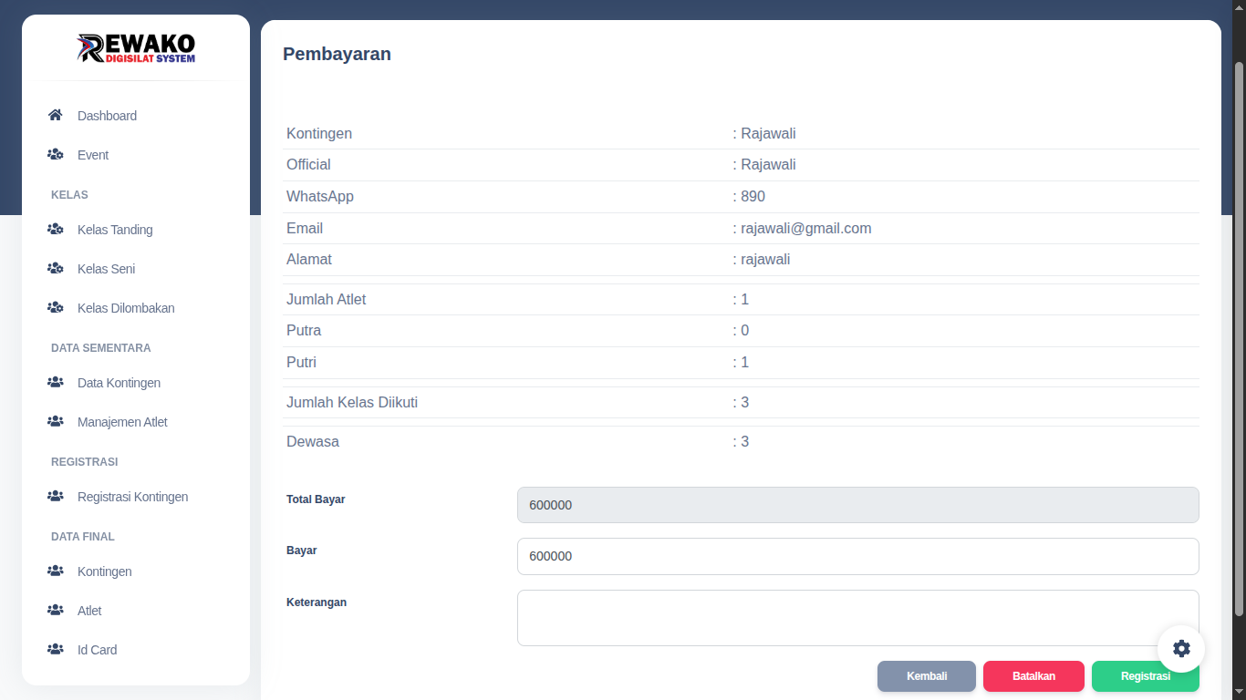Open Kelas Dilombakan menu item
This screenshot has height=700, width=1246.
tap(126, 308)
